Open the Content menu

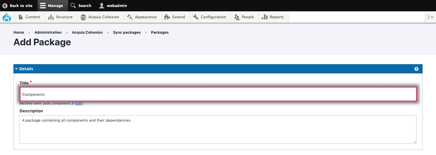29,17
